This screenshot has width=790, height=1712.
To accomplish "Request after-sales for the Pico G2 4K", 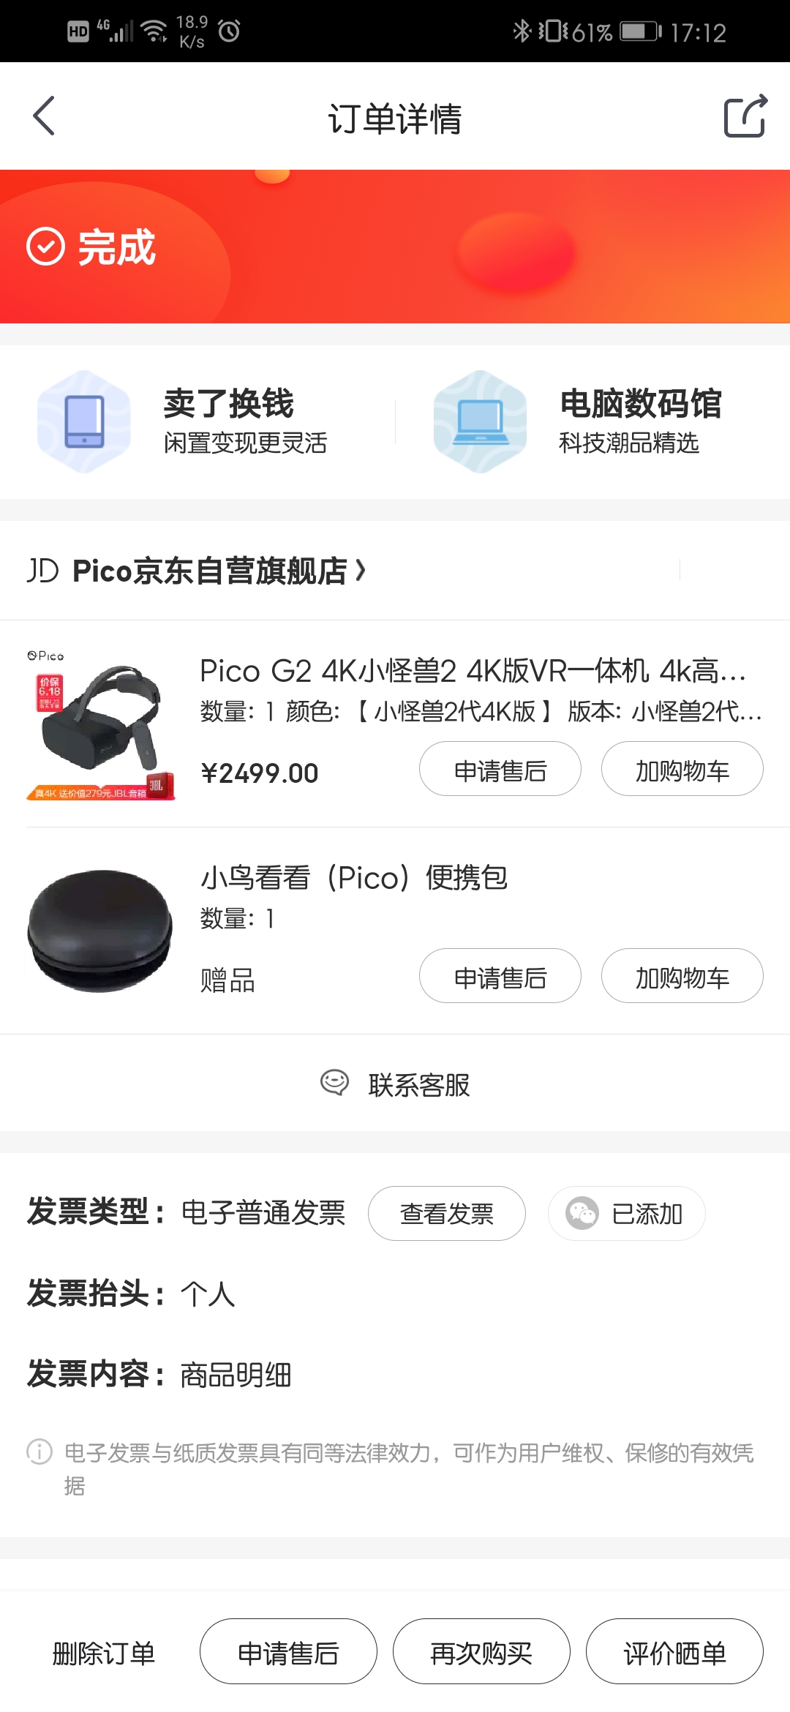I will (x=500, y=769).
